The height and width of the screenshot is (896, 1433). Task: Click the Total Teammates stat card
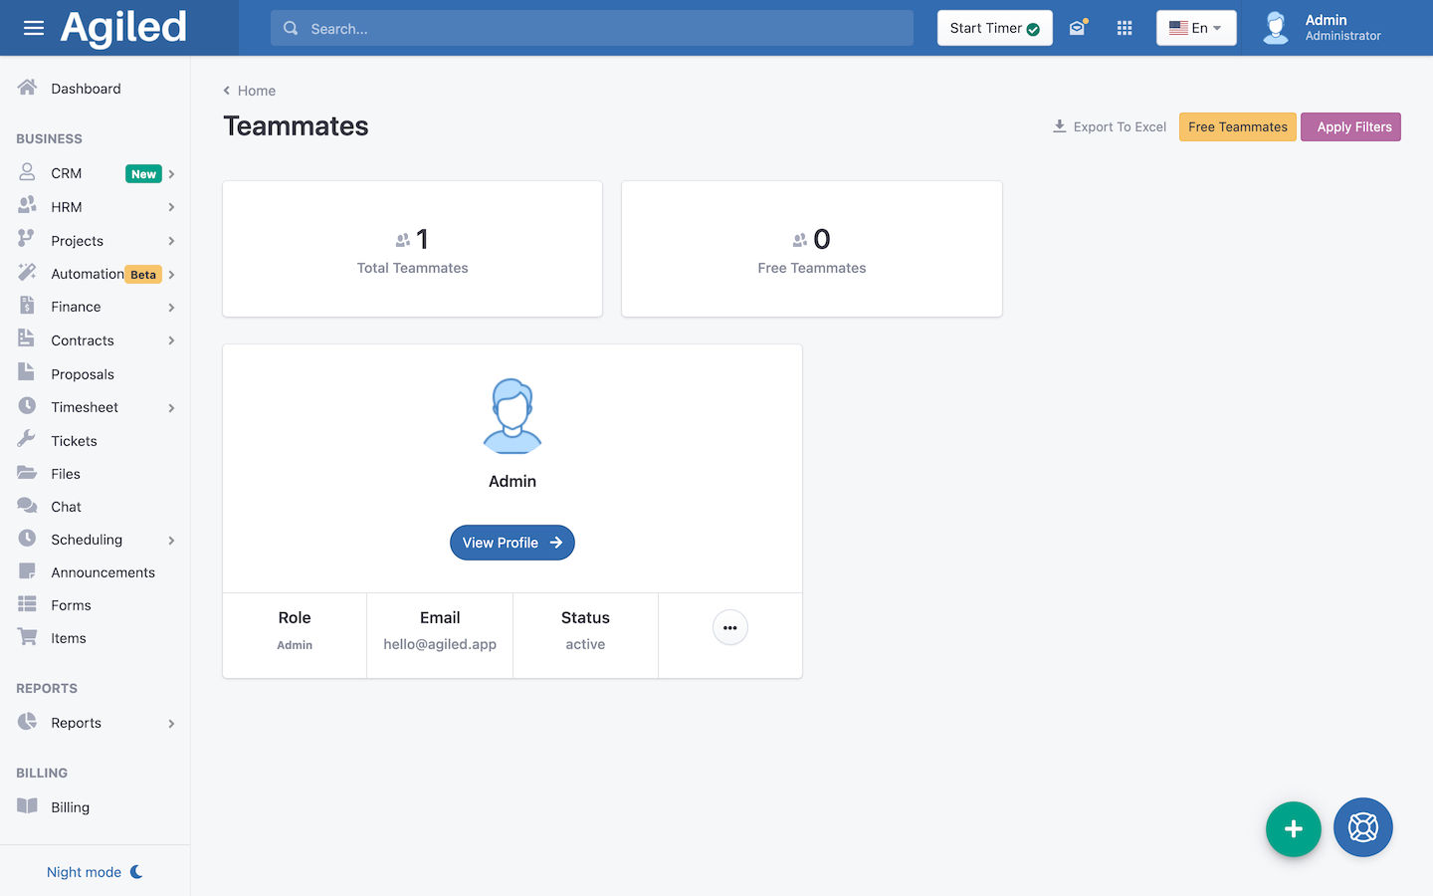413,249
